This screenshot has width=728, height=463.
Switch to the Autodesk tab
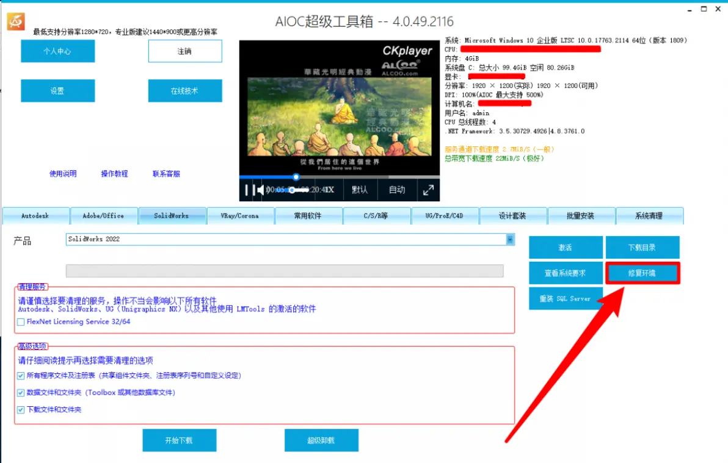coord(35,216)
